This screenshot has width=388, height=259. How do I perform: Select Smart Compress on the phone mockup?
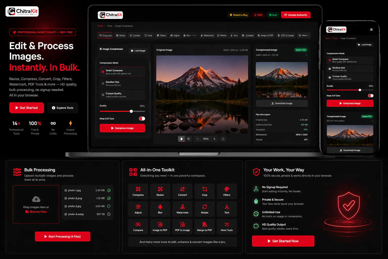point(350,60)
